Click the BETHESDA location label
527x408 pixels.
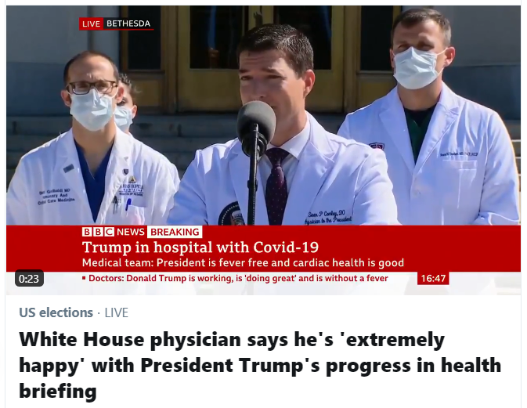128,23
